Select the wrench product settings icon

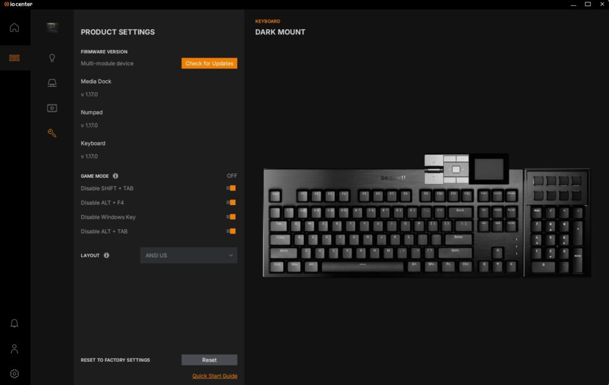click(x=52, y=133)
